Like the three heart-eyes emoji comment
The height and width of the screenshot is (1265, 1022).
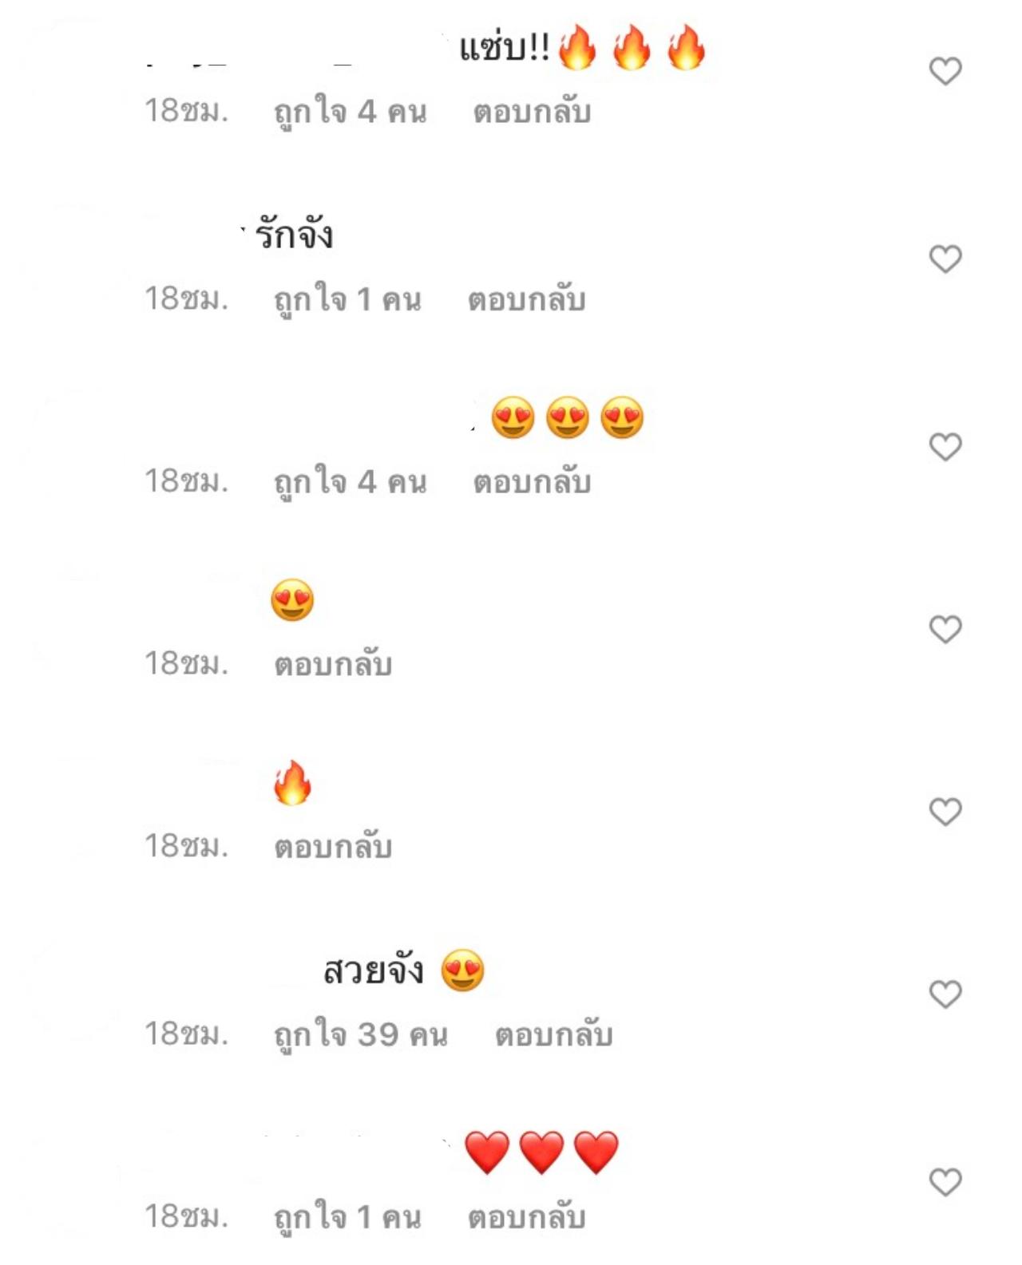pyautogui.click(x=945, y=447)
